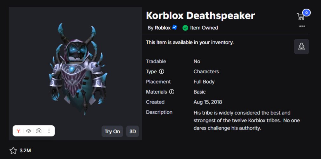Click the image search camera icon
This screenshot has width=321, height=159.
tap(39, 131)
